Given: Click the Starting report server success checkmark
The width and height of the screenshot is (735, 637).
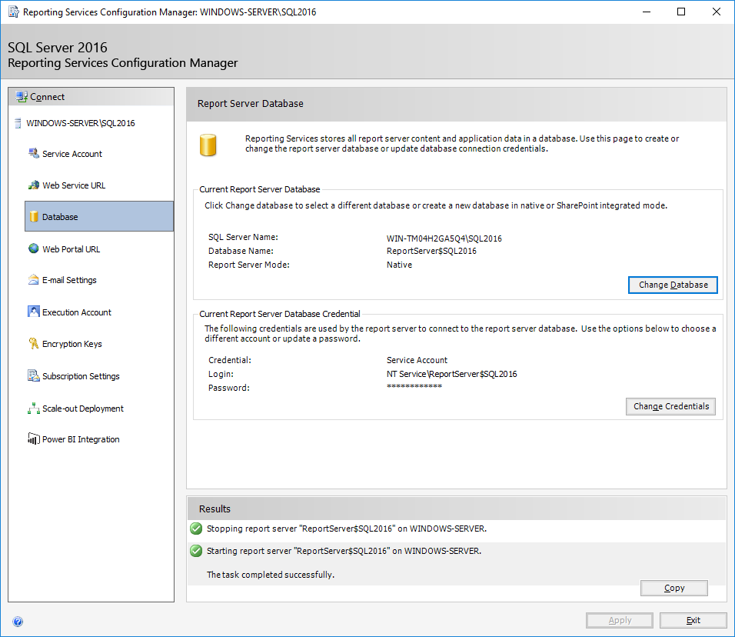Looking at the screenshot, I should coord(196,551).
